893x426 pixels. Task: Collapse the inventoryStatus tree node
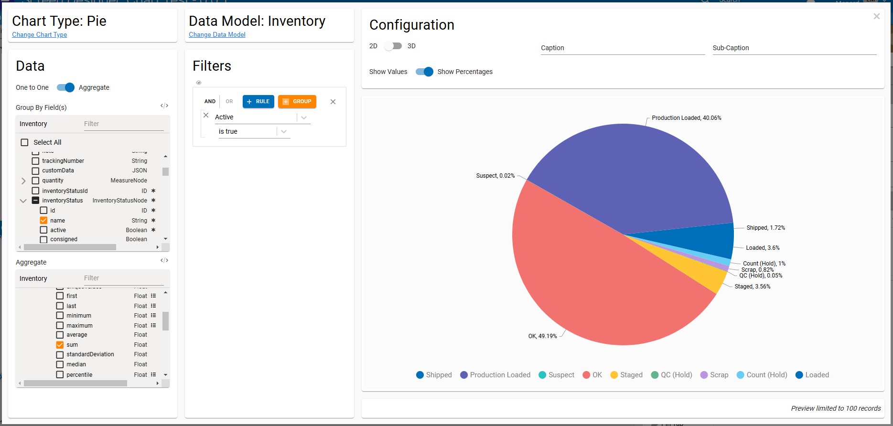(23, 201)
